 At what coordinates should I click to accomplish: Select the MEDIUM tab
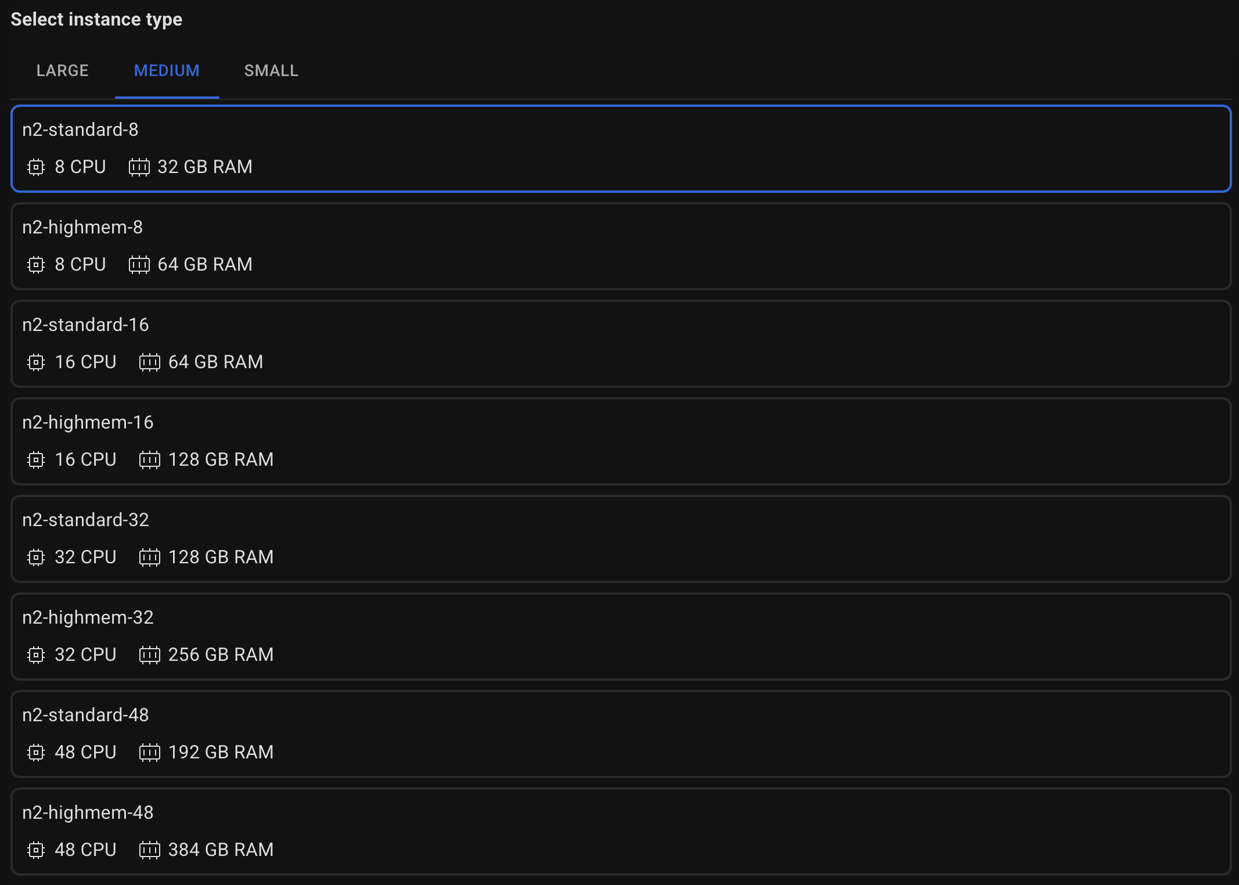(167, 71)
